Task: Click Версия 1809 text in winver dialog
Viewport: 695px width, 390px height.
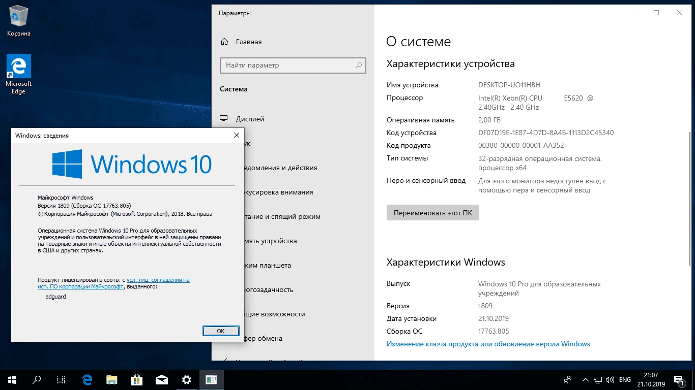Action: [x=84, y=206]
